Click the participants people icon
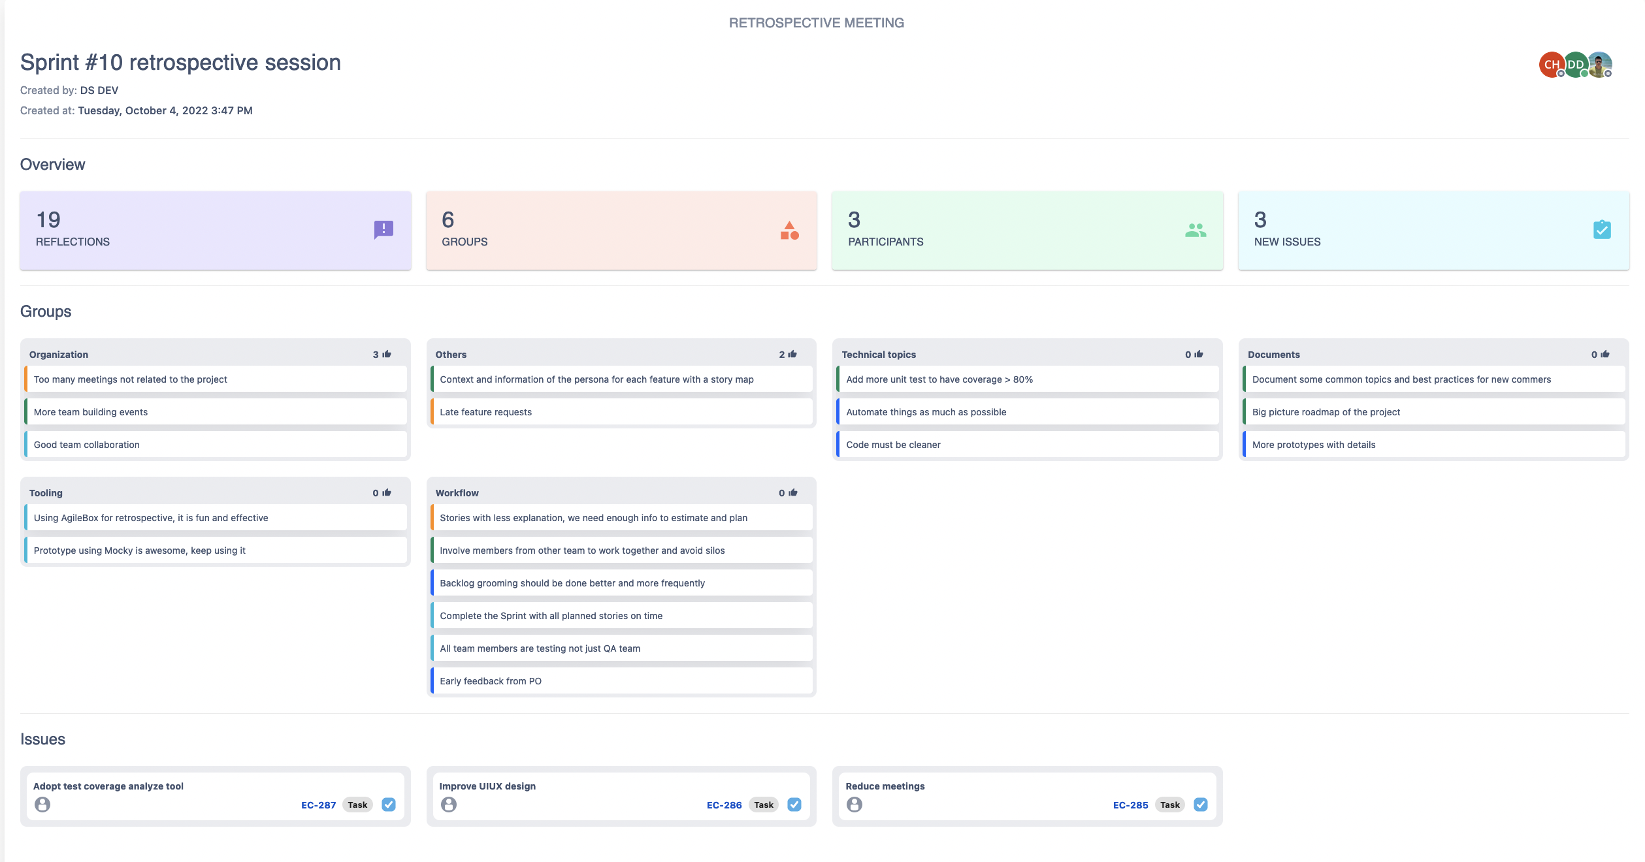Image resolution: width=1645 pixels, height=862 pixels. click(1196, 231)
